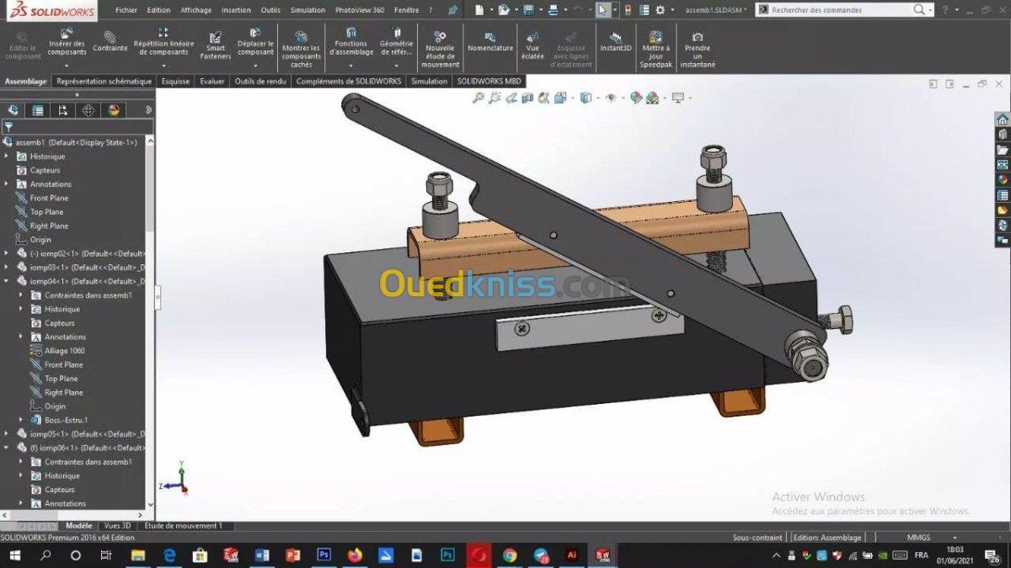Open the Compléments de SOLIDWORKS tab
The height and width of the screenshot is (568, 1011).
point(349,82)
